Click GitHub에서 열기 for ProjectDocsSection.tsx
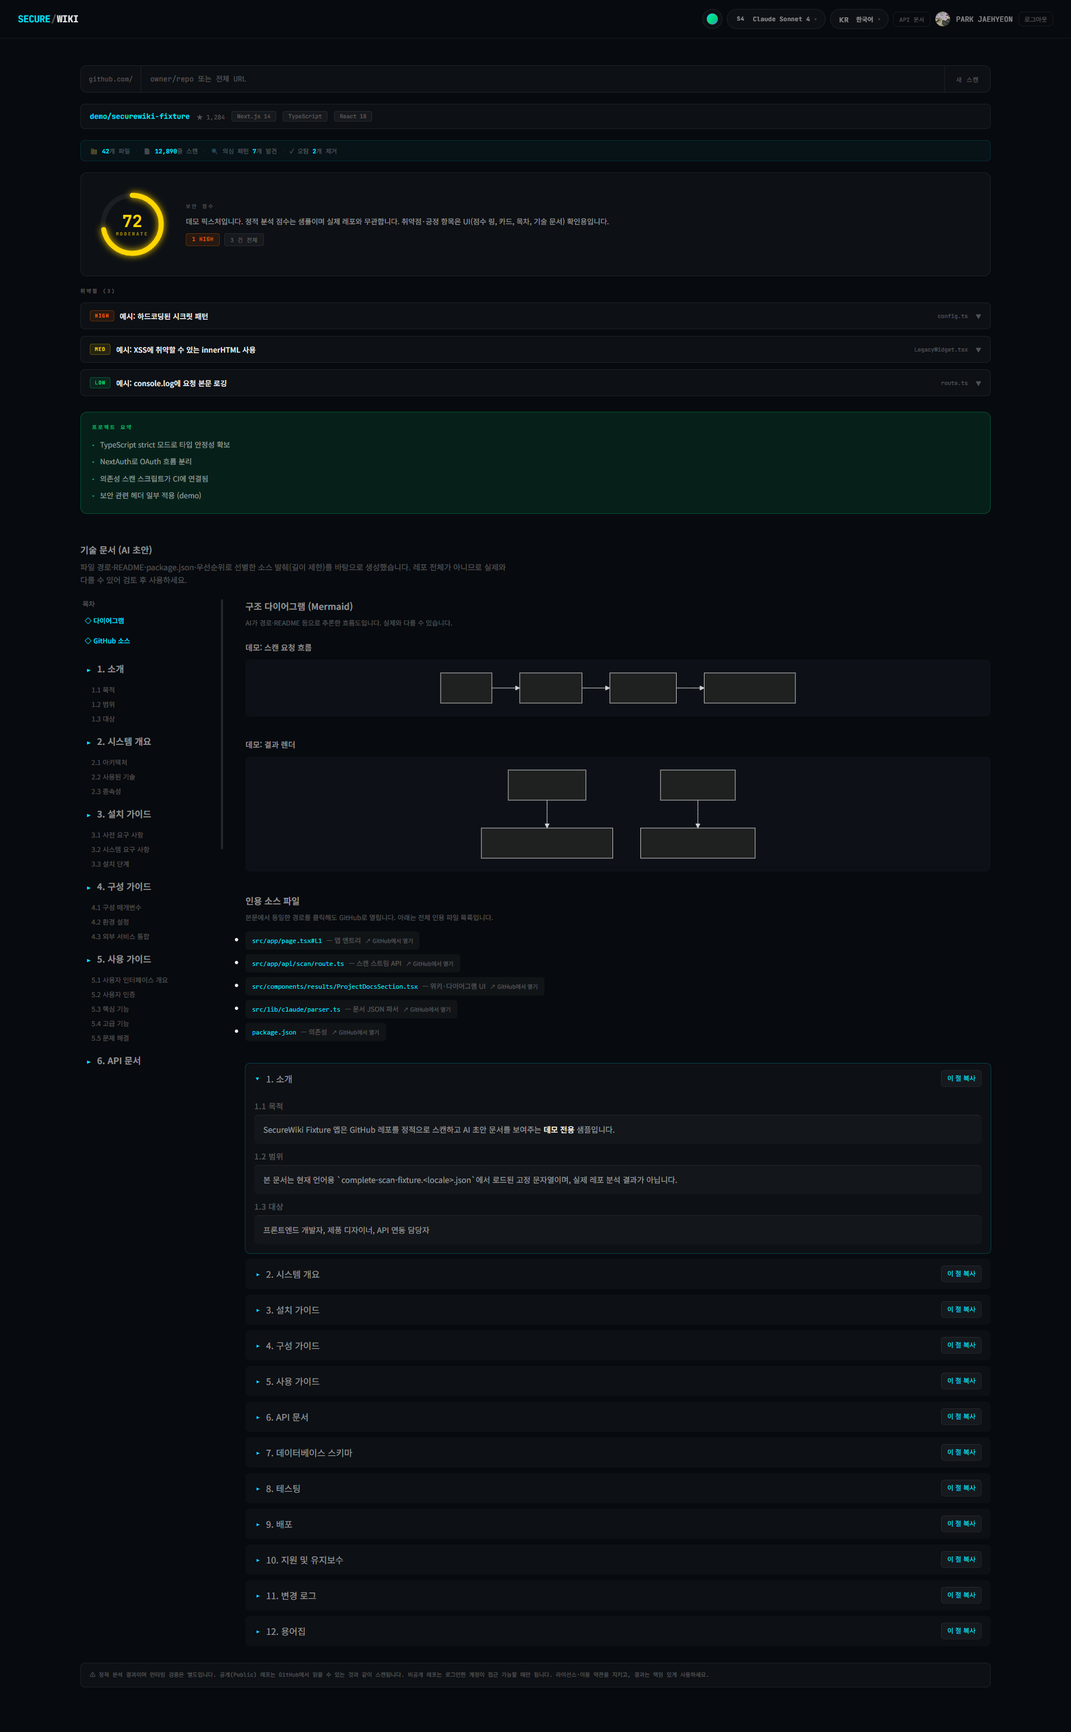This screenshot has width=1071, height=1732. [514, 987]
